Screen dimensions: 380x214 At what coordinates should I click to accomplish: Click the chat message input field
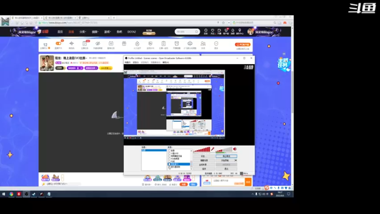click(x=228, y=182)
